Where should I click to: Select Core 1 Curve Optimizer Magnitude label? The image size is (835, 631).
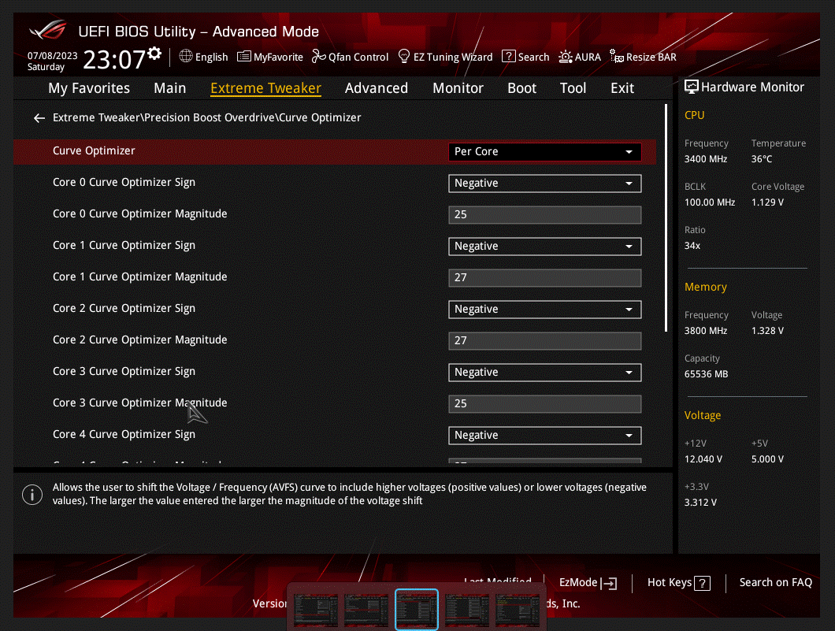140,277
